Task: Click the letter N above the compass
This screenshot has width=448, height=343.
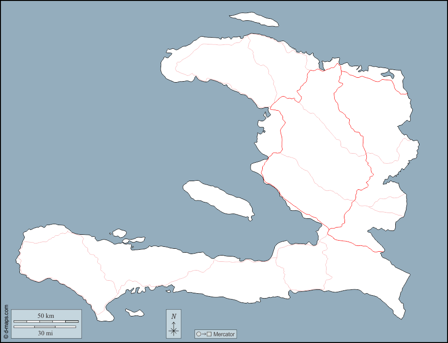Action: click(x=173, y=316)
